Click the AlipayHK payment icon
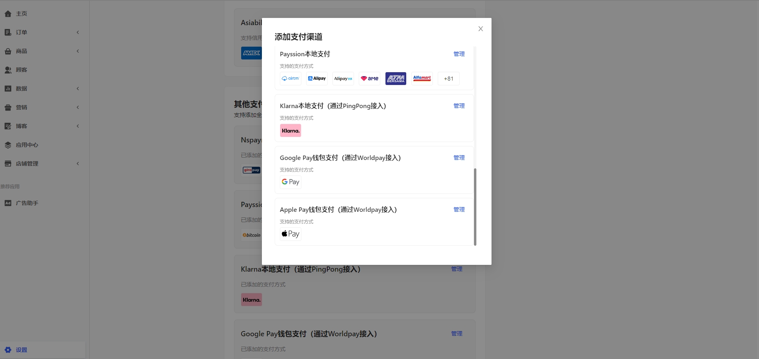This screenshot has width=759, height=359. pos(343,79)
